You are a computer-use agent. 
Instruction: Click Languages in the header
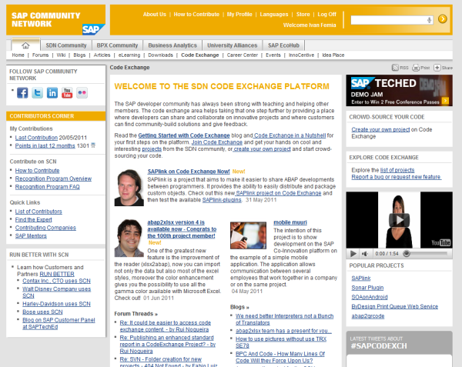[274, 14]
